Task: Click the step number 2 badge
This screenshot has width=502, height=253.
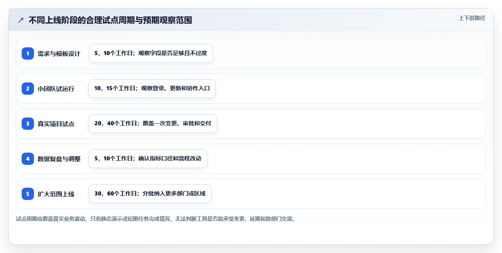Action: pos(28,89)
